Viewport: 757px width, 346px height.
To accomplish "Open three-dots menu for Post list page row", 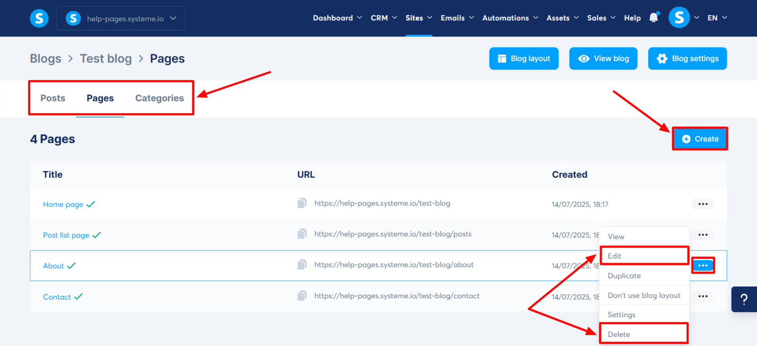I will click(x=703, y=235).
